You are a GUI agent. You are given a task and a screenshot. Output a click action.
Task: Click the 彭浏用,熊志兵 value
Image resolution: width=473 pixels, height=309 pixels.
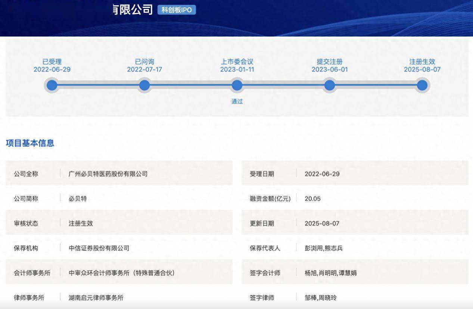pos(324,248)
